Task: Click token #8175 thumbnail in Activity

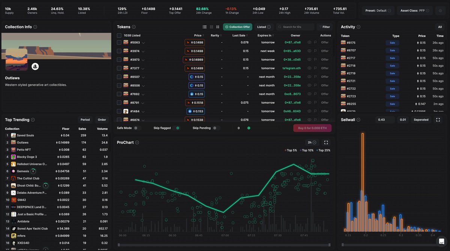Action: [343, 43]
